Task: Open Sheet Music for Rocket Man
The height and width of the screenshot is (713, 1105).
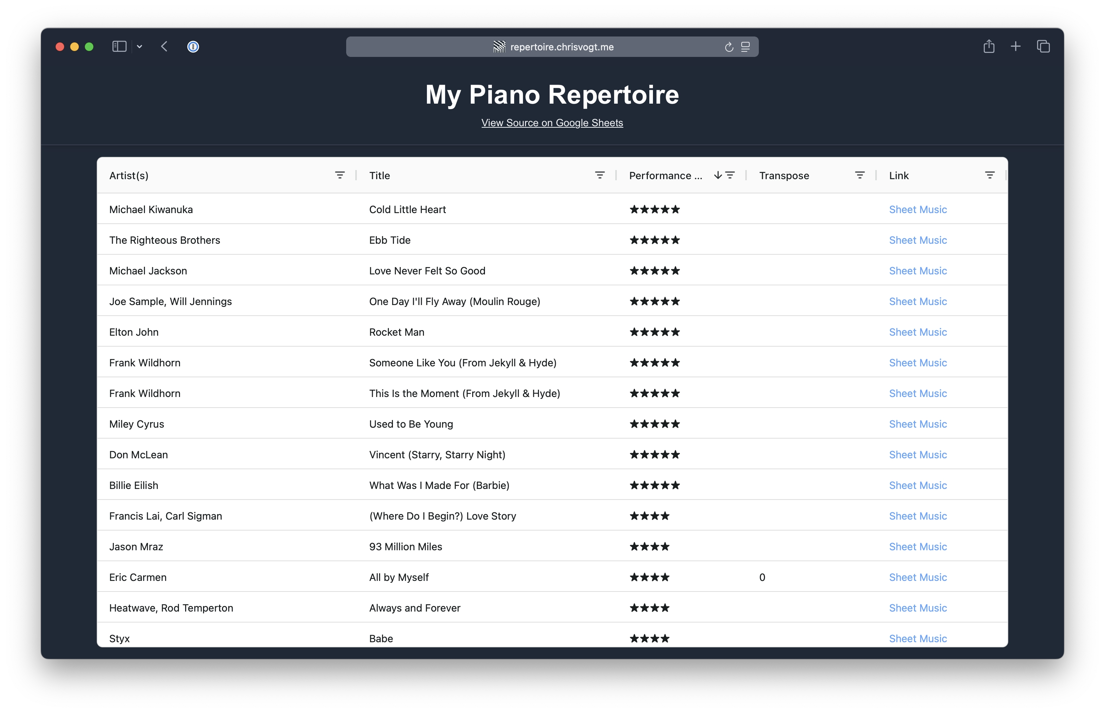Action: (918, 332)
